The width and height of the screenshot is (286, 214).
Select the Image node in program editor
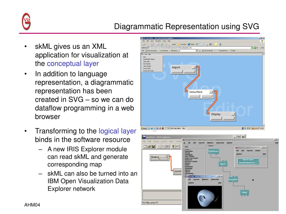tap(244, 192)
